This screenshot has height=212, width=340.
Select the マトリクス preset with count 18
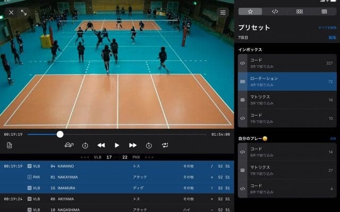[x=287, y=100]
